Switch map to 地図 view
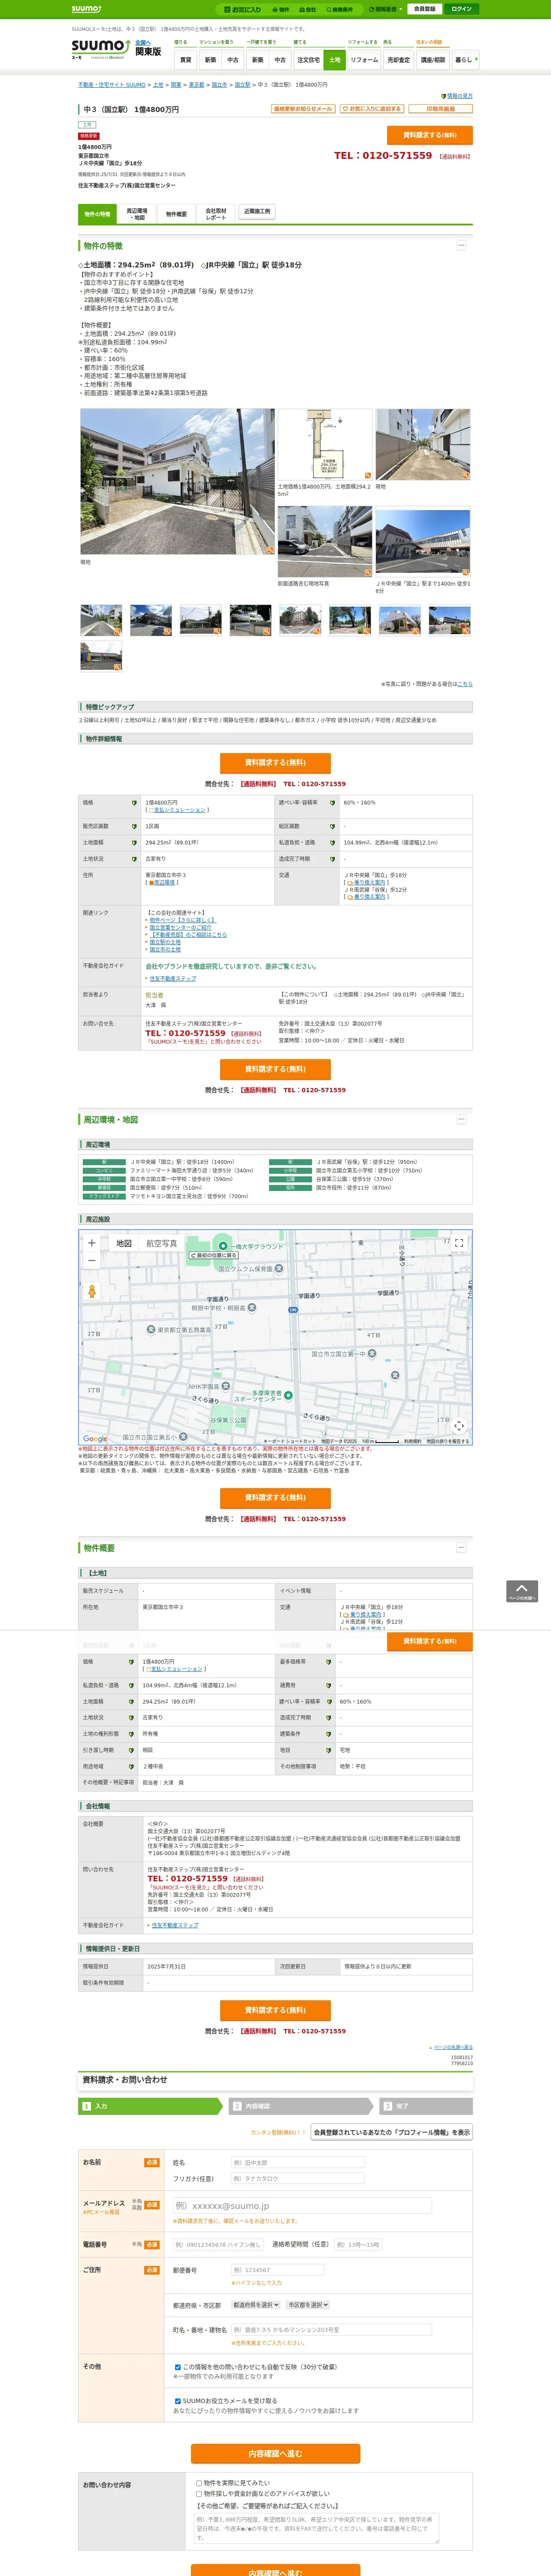The image size is (551, 2576). coord(124,1243)
